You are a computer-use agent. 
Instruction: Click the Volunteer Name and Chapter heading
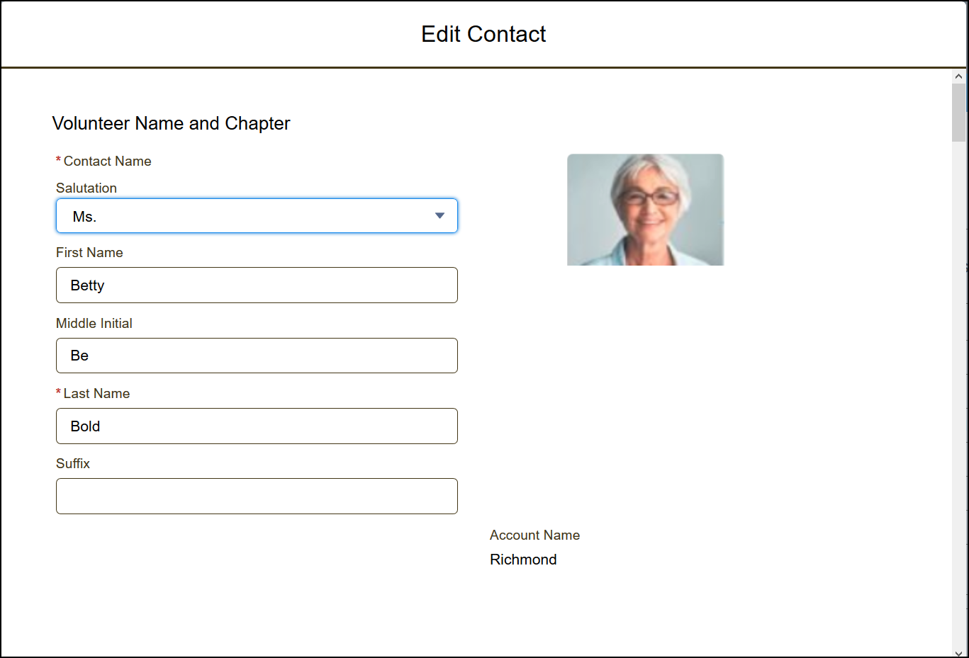(171, 123)
